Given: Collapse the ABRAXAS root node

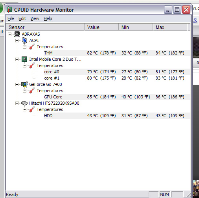Looking at the screenshot, I should [x=9, y=35].
